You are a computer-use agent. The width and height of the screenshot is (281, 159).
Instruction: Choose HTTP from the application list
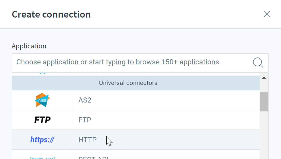tap(88, 140)
